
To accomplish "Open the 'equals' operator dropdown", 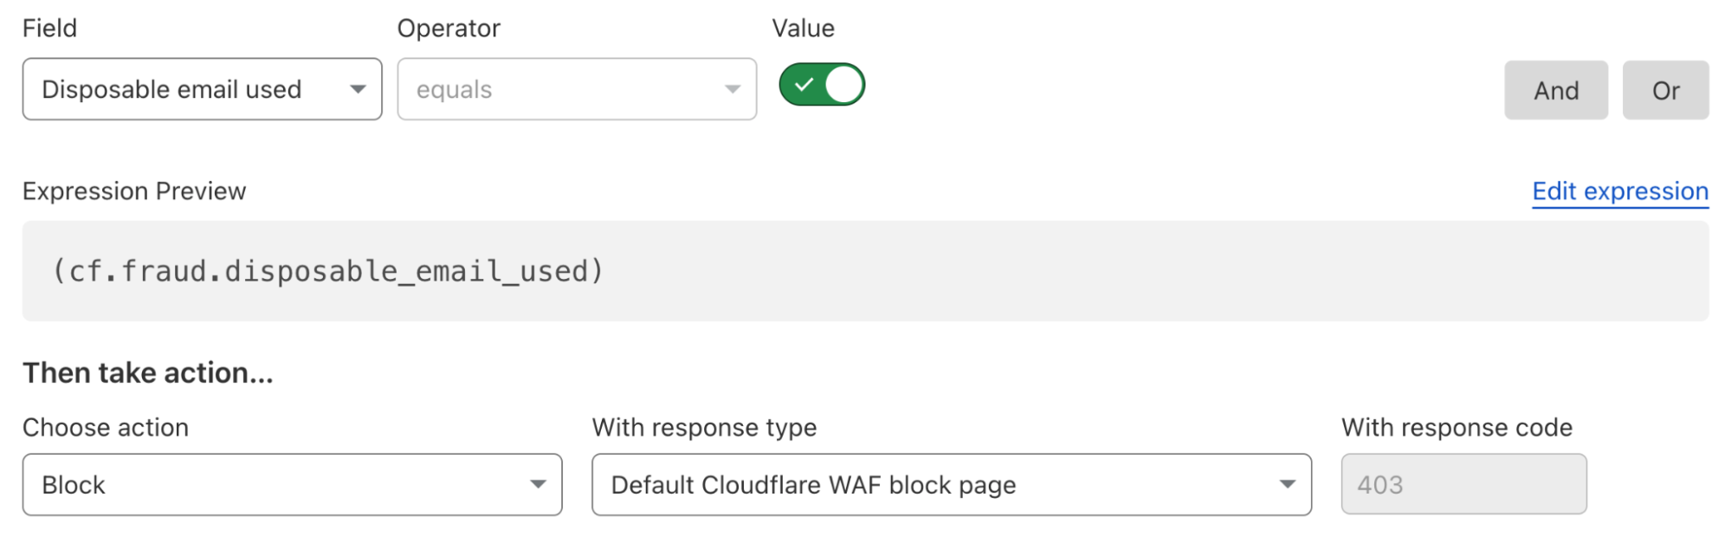I will click(x=576, y=89).
